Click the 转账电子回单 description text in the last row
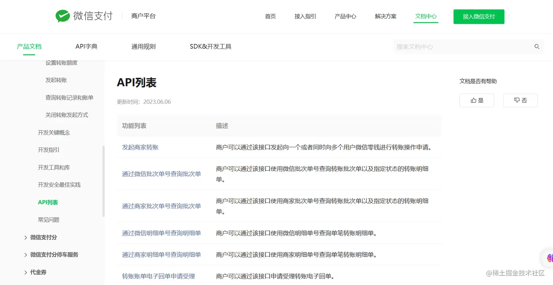The height and width of the screenshot is (285, 553). click(x=275, y=276)
